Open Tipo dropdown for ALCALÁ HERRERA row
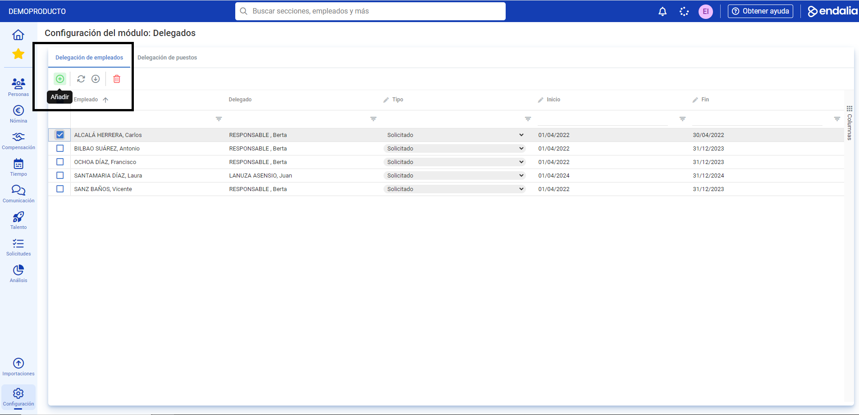The image size is (859, 415). pyautogui.click(x=455, y=135)
